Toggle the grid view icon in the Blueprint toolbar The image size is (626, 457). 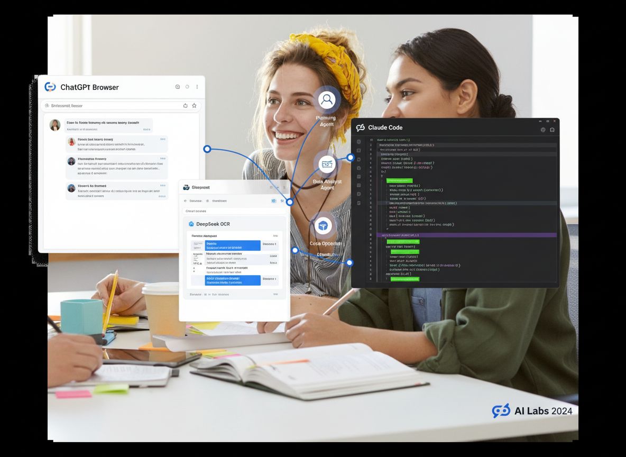tap(273, 201)
